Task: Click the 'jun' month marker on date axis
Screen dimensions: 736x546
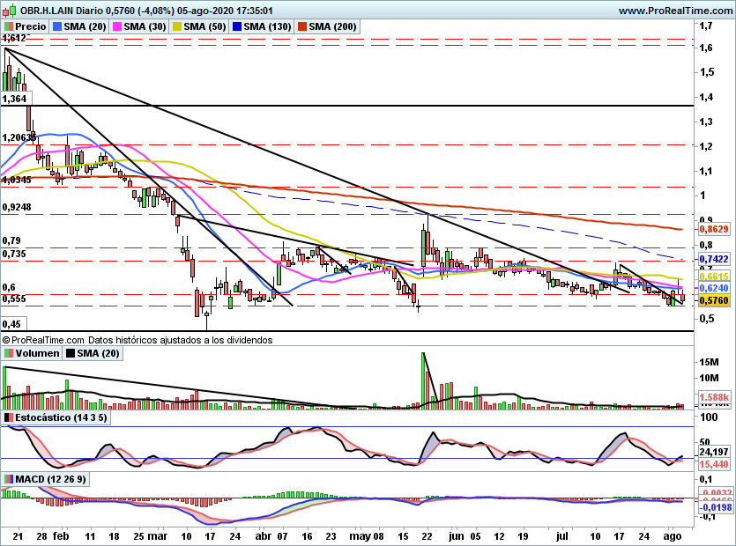Action: point(454,535)
